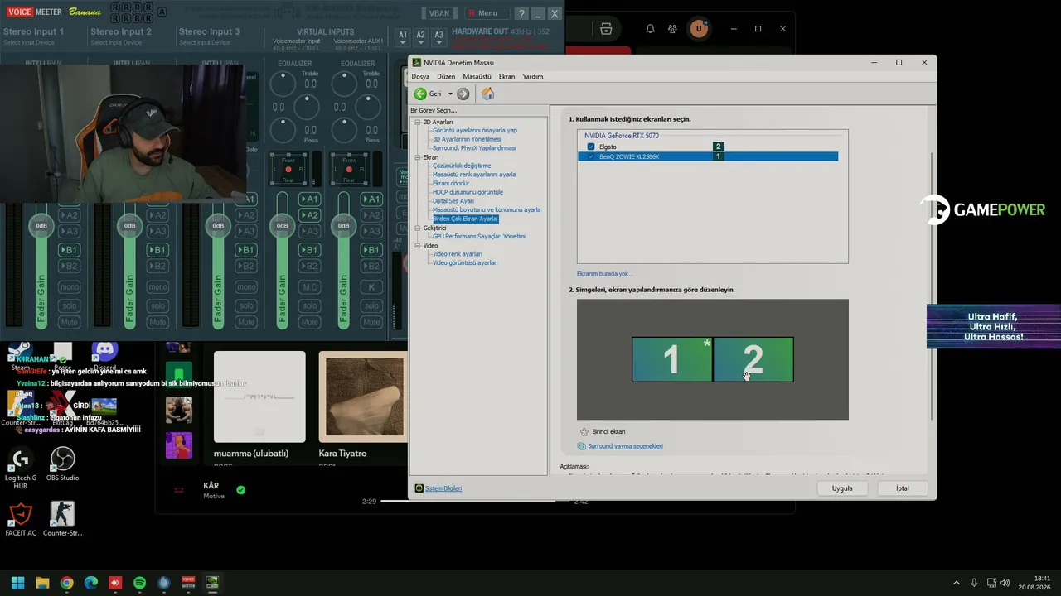The height and width of the screenshot is (596, 1061).
Task: Toggle B1 bus on the Stereo Input 1 strip
Action: [69, 250]
